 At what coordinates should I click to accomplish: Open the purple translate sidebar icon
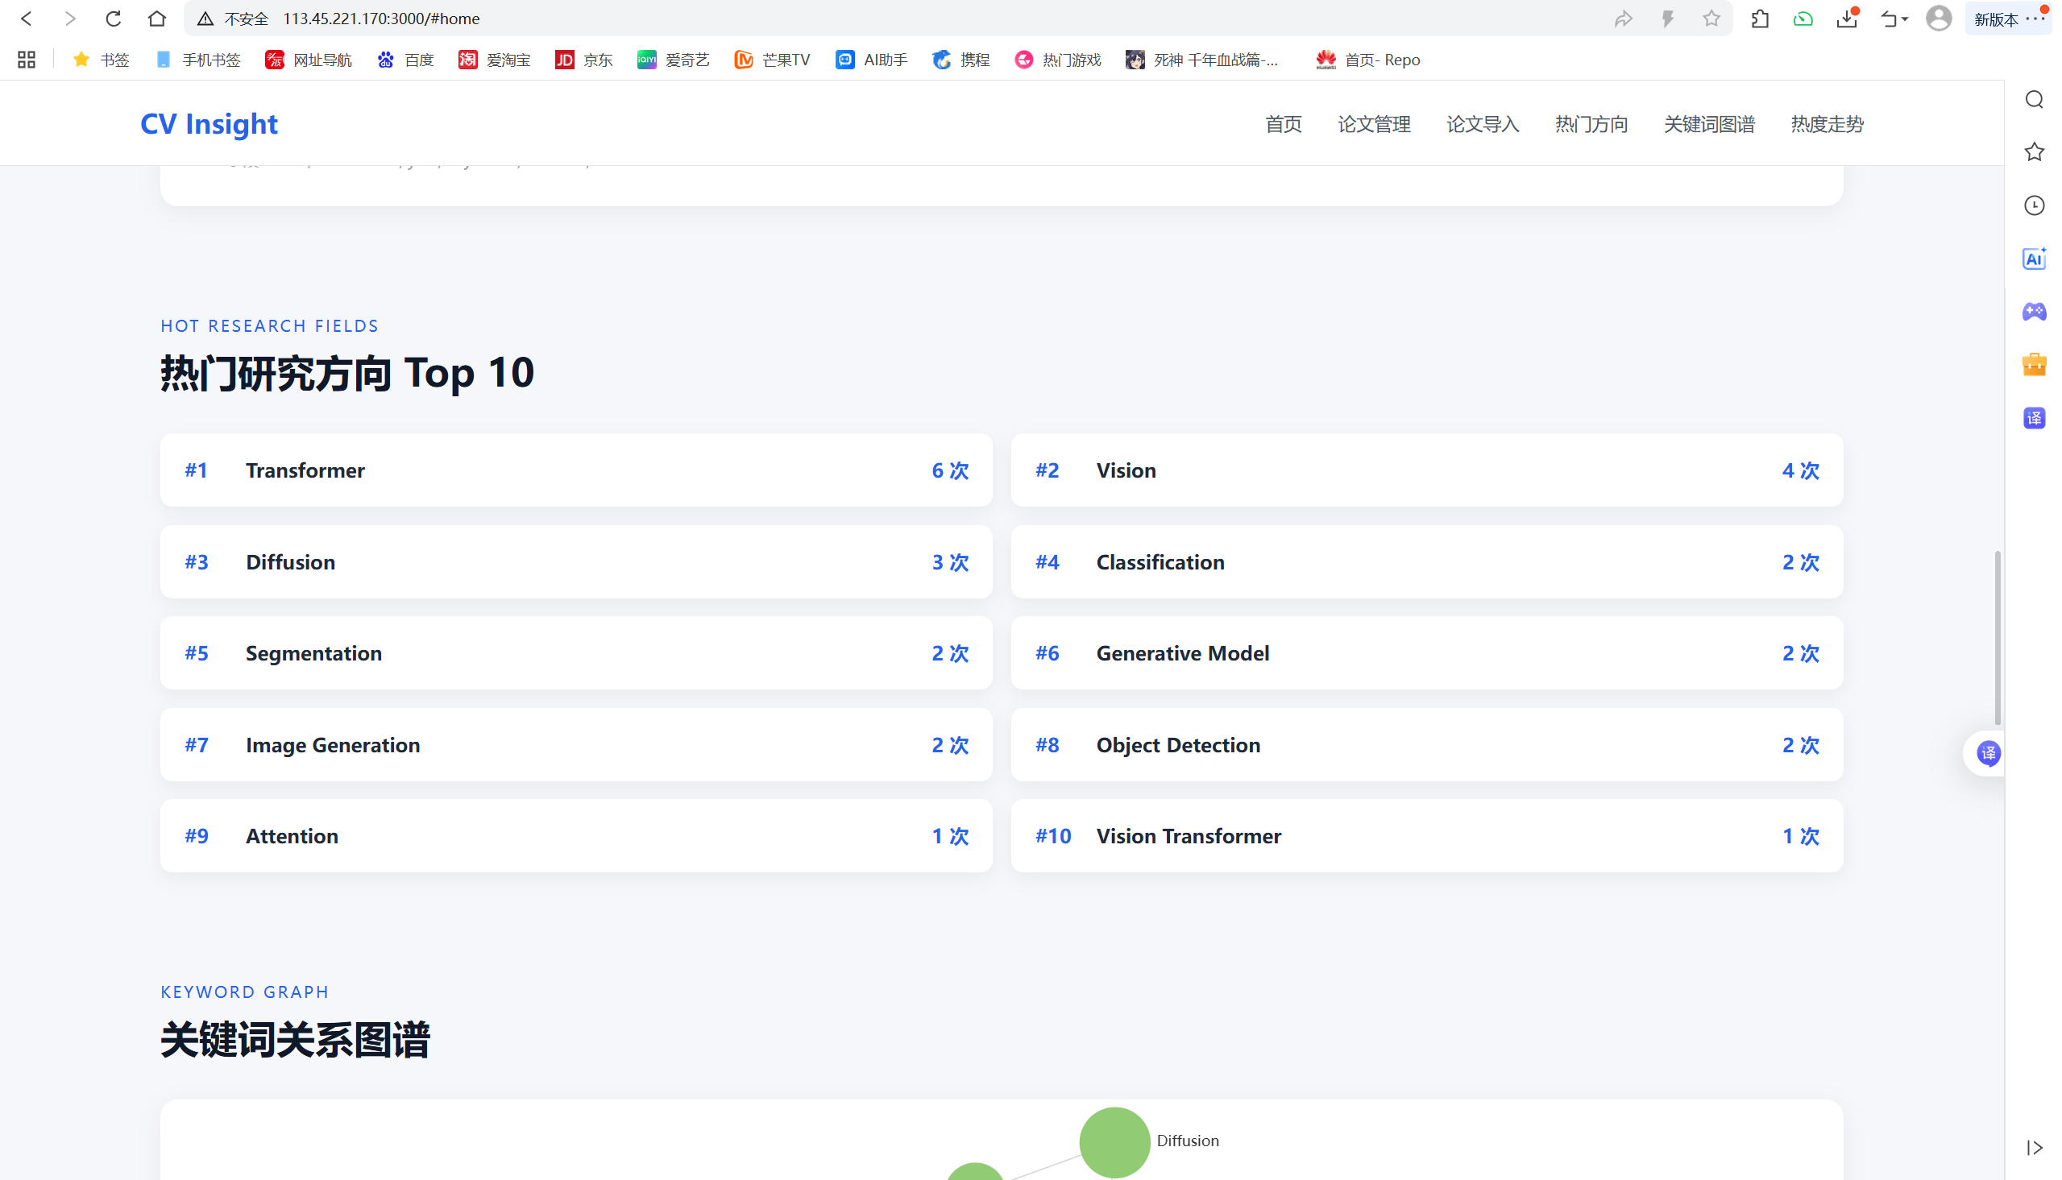coord(2034,418)
